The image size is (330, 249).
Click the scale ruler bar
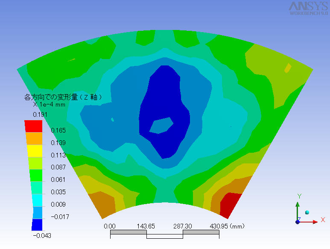165,234
